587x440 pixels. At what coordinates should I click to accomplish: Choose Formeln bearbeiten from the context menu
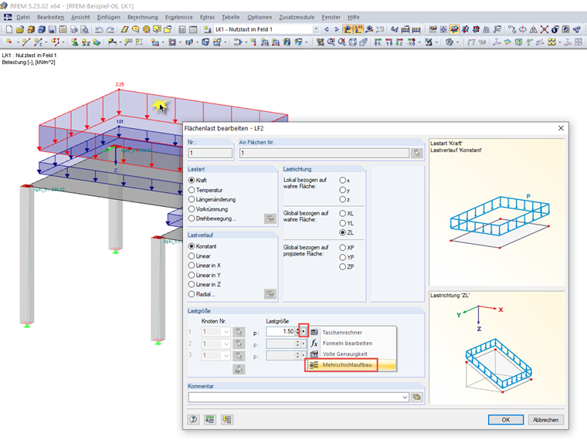click(351, 343)
